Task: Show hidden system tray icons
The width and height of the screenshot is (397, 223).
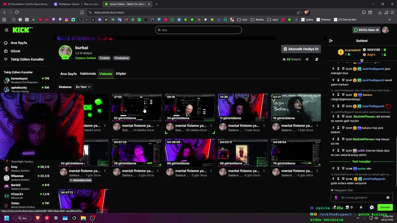Action: pos(358,218)
